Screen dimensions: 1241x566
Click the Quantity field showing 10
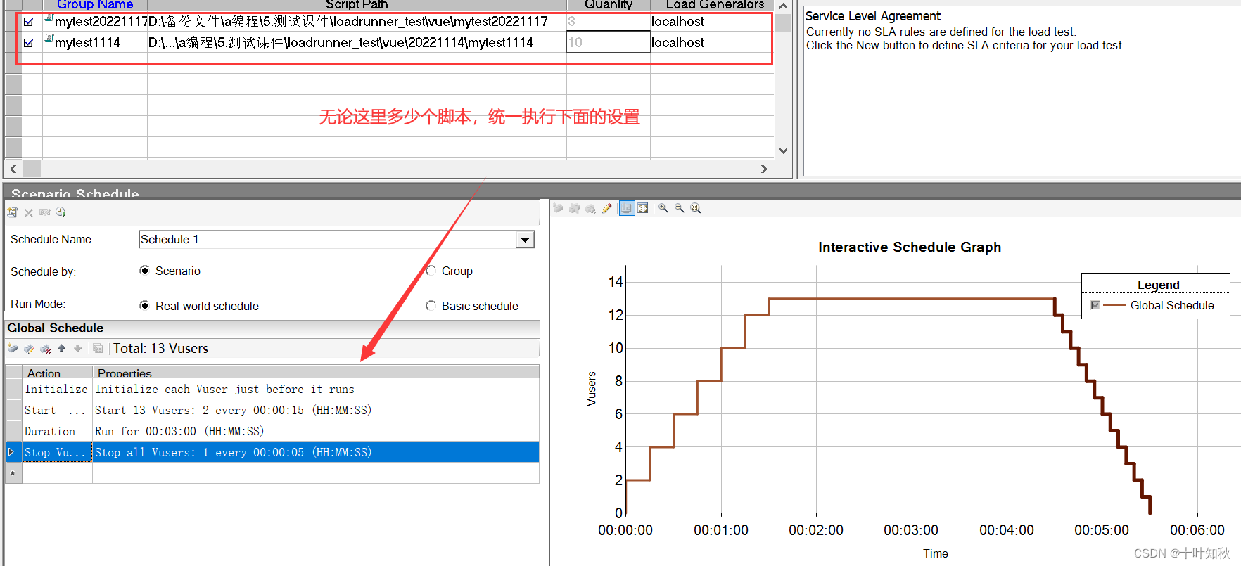point(609,42)
